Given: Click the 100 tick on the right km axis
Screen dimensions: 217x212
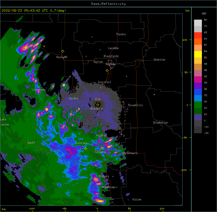Looking at the screenshot, I should pos(185,40).
